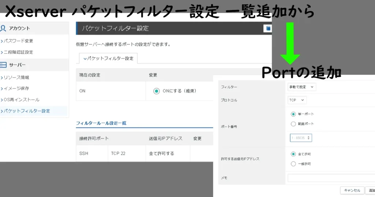Viewport: 375px width, 197px height.
Task: Click the キャンセル button
Action: click(352, 190)
